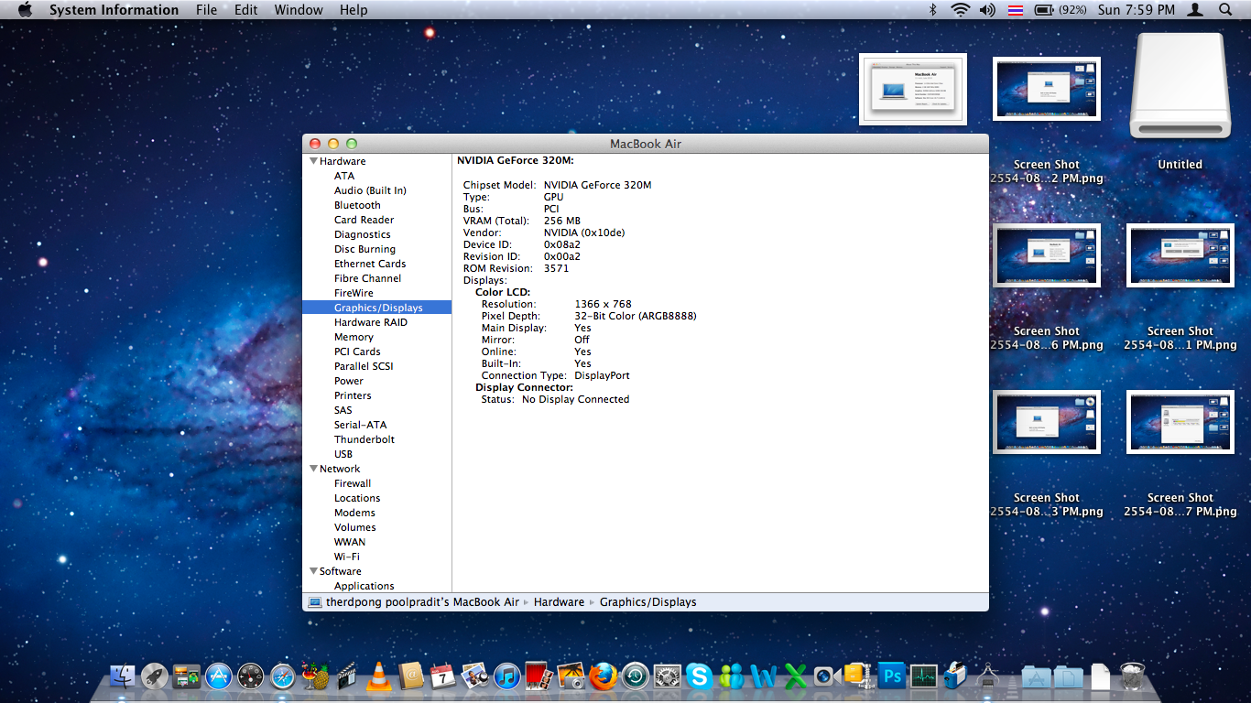The image size is (1251, 703).
Task: Open Microsoft Word dock icon
Action: coord(763,676)
